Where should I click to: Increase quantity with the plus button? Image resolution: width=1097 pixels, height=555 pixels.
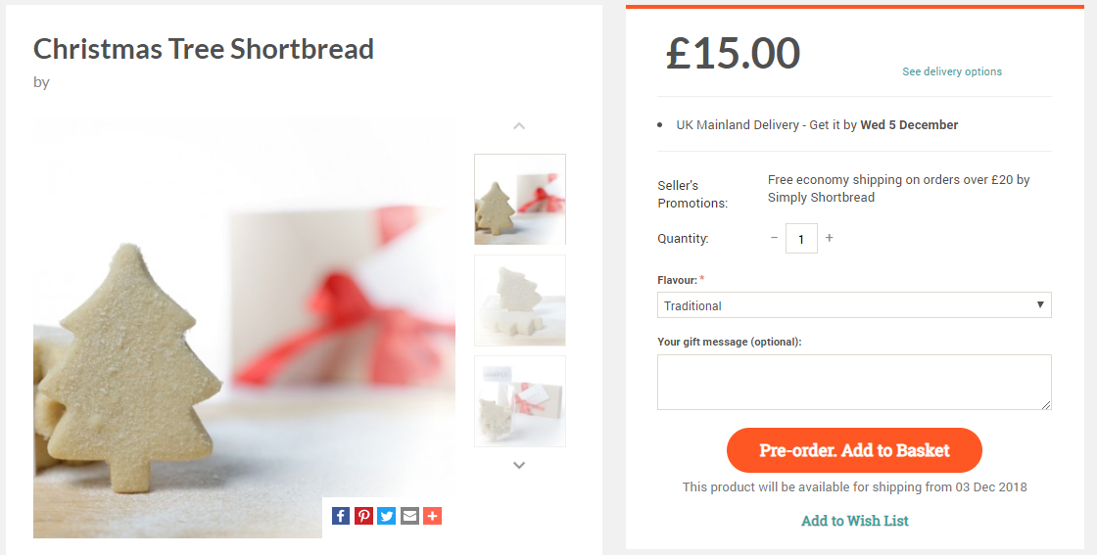click(830, 238)
